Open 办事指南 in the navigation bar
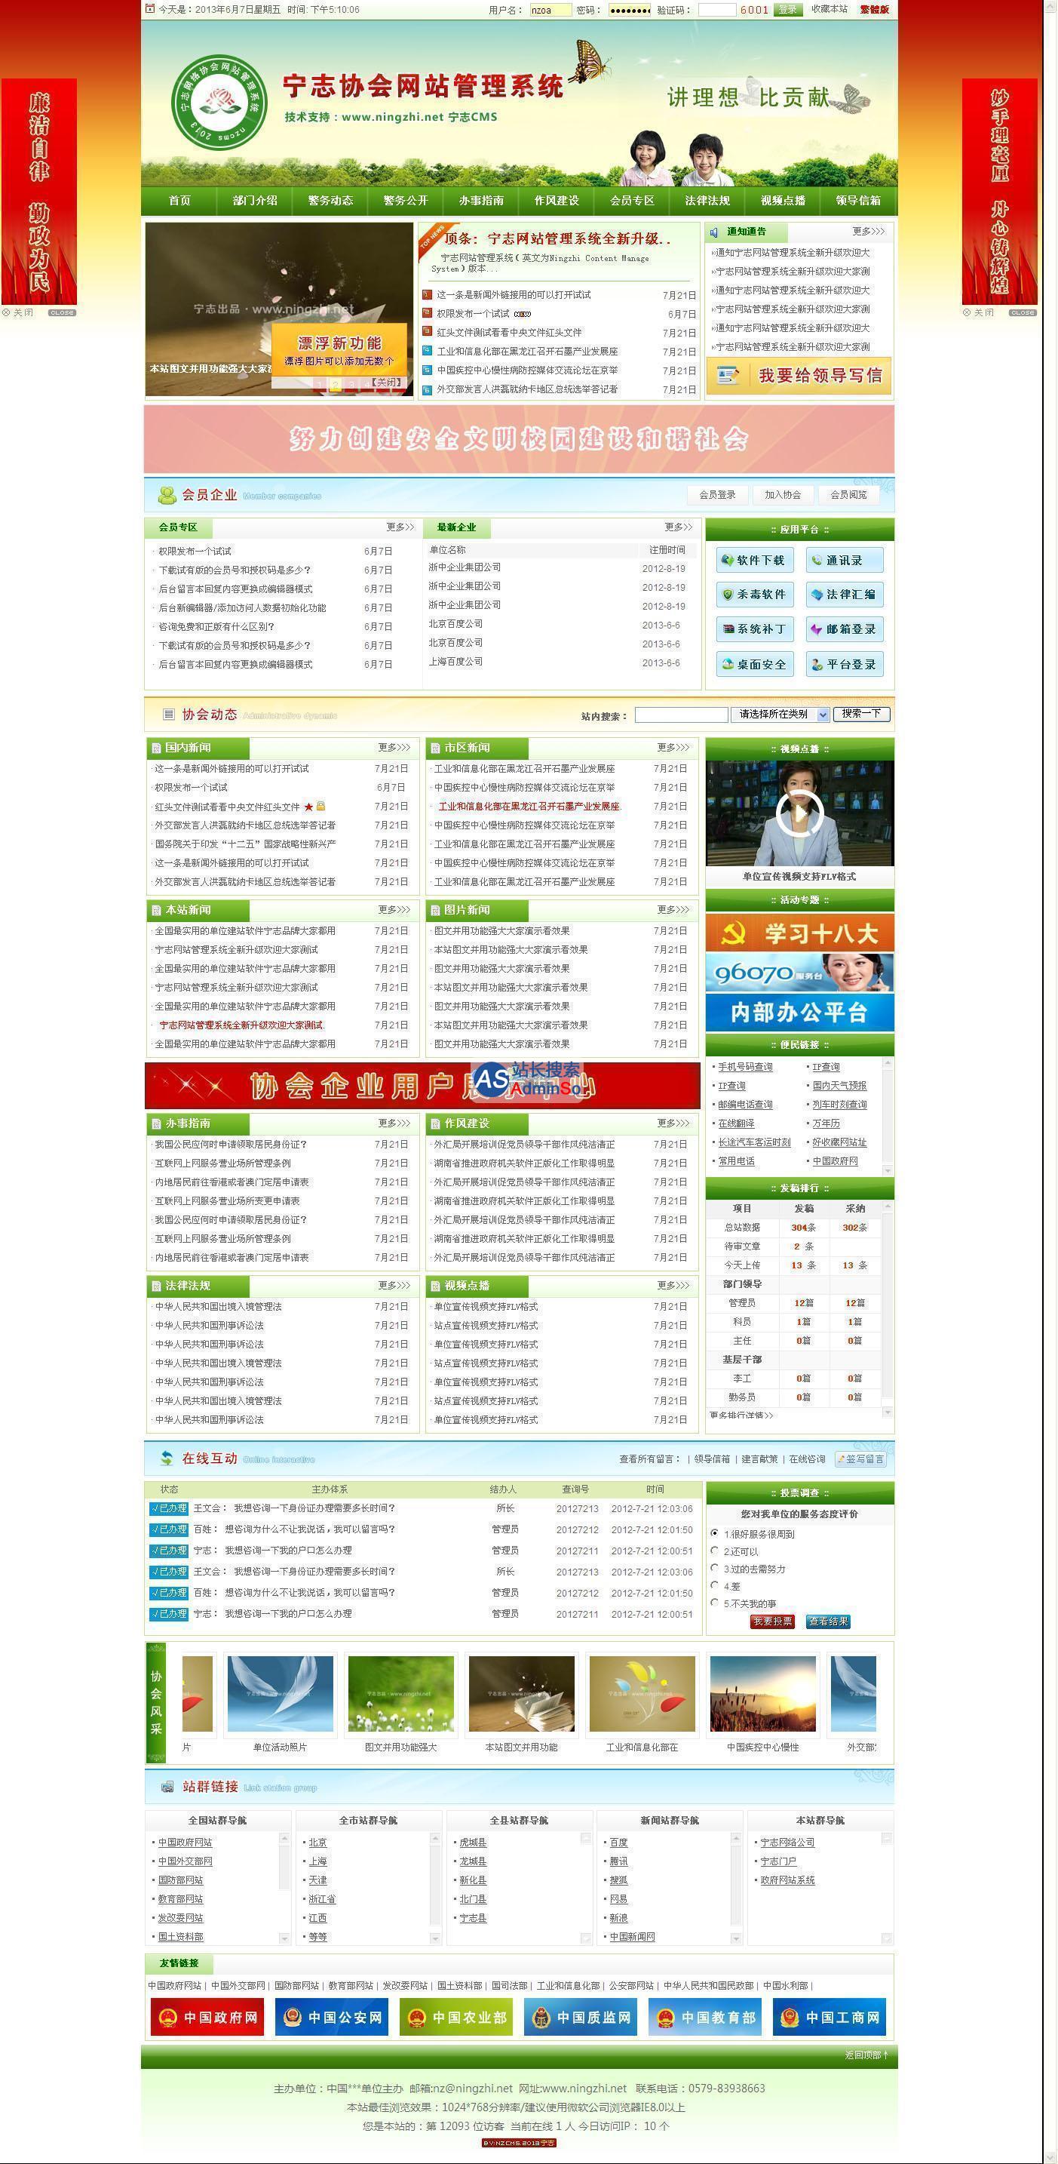 click(x=481, y=201)
